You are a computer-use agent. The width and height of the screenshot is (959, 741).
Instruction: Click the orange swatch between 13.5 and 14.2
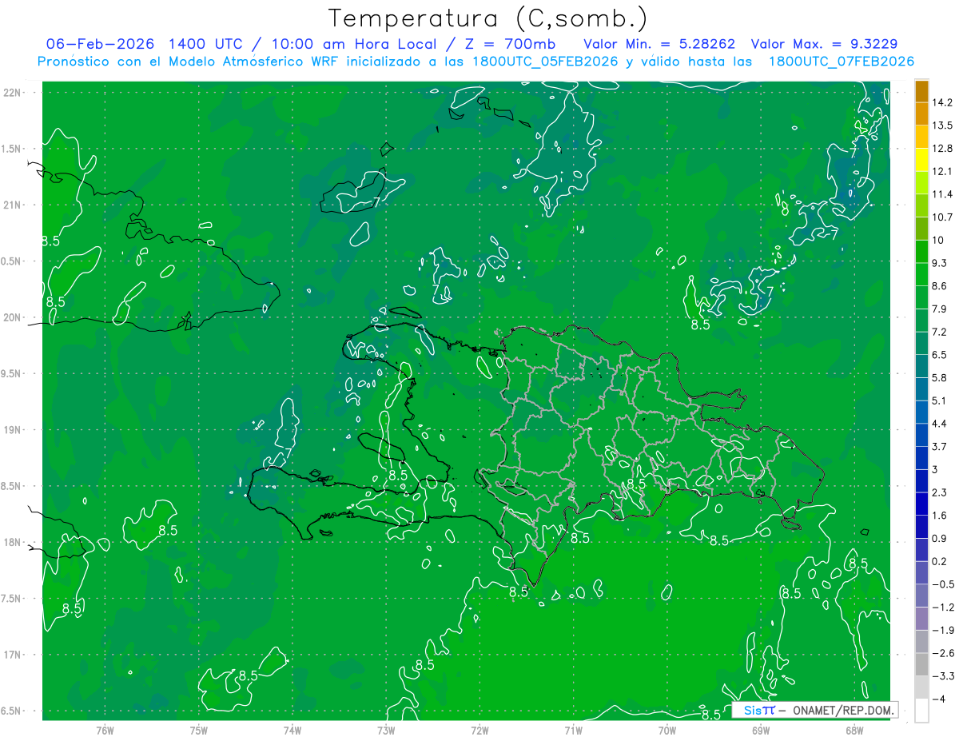point(921,114)
